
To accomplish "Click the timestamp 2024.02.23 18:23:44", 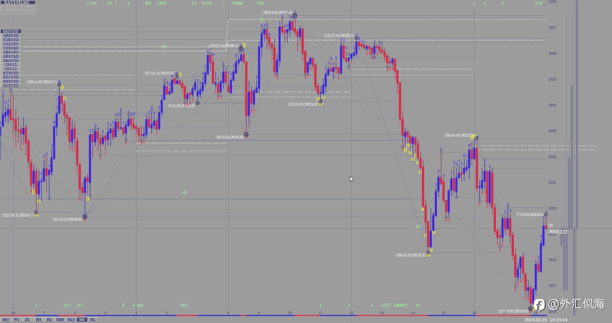I will 546,320.
